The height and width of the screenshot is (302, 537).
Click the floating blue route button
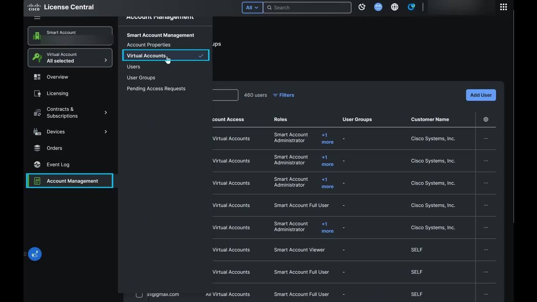pyautogui.click(x=35, y=254)
